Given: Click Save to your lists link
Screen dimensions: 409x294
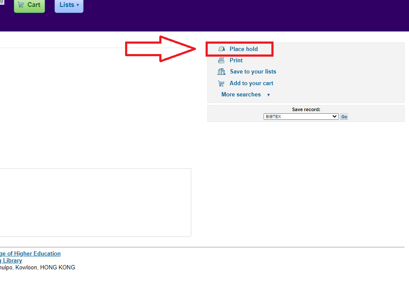Looking at the screenshot, I should (x=253, y=72).
